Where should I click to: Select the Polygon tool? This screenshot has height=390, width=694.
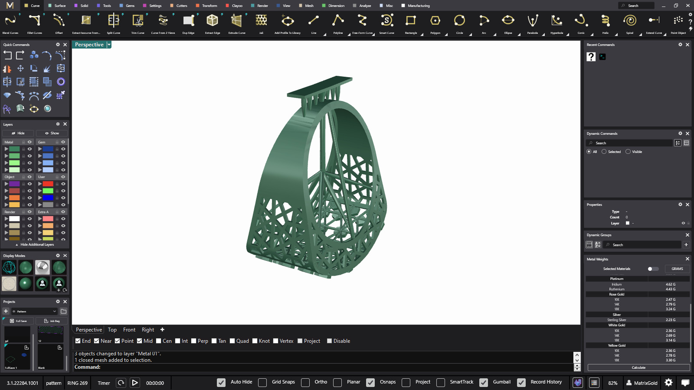click(x=435, y=23)
